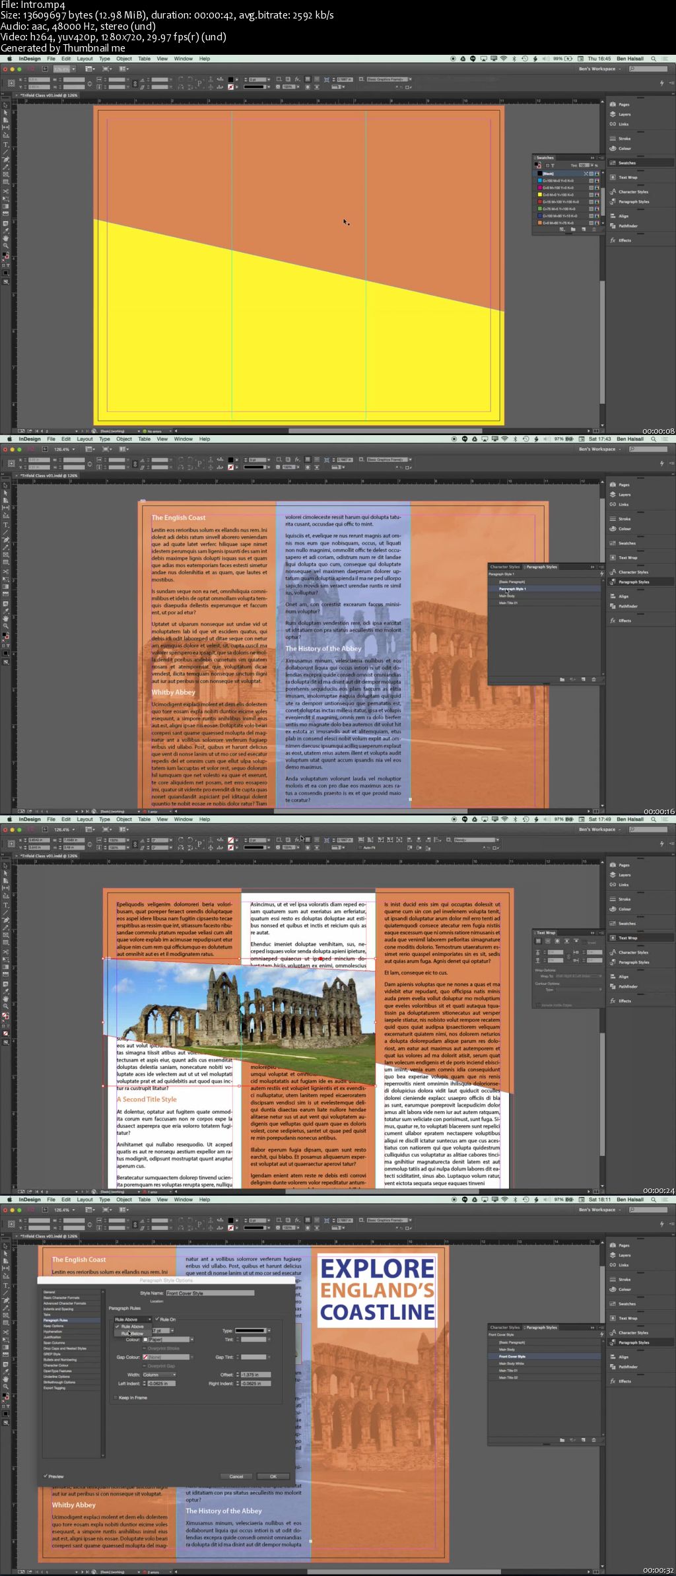Switch to Character Styles tab in 00:00:16 frame panel
The image size is (676, 1576).
505,566
